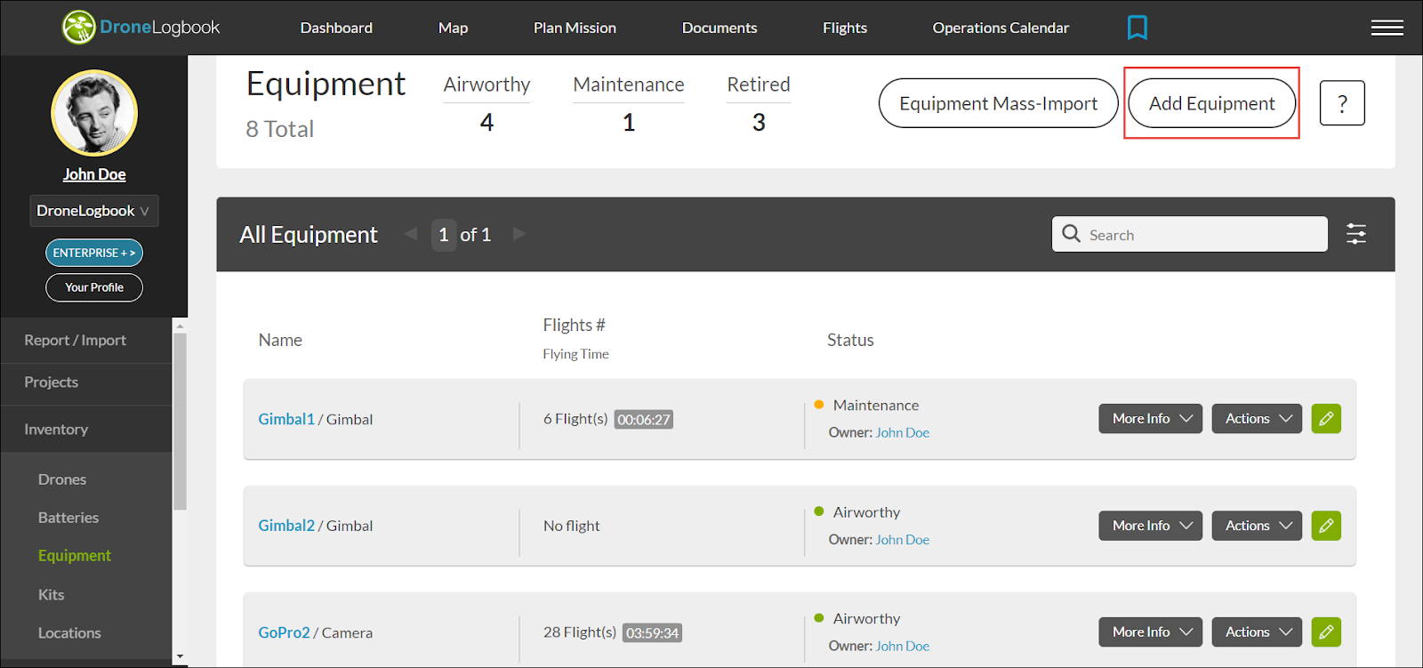Click the Search input field
The width and height of the screenshot is (1423, 668).
tap(1190, 234)
